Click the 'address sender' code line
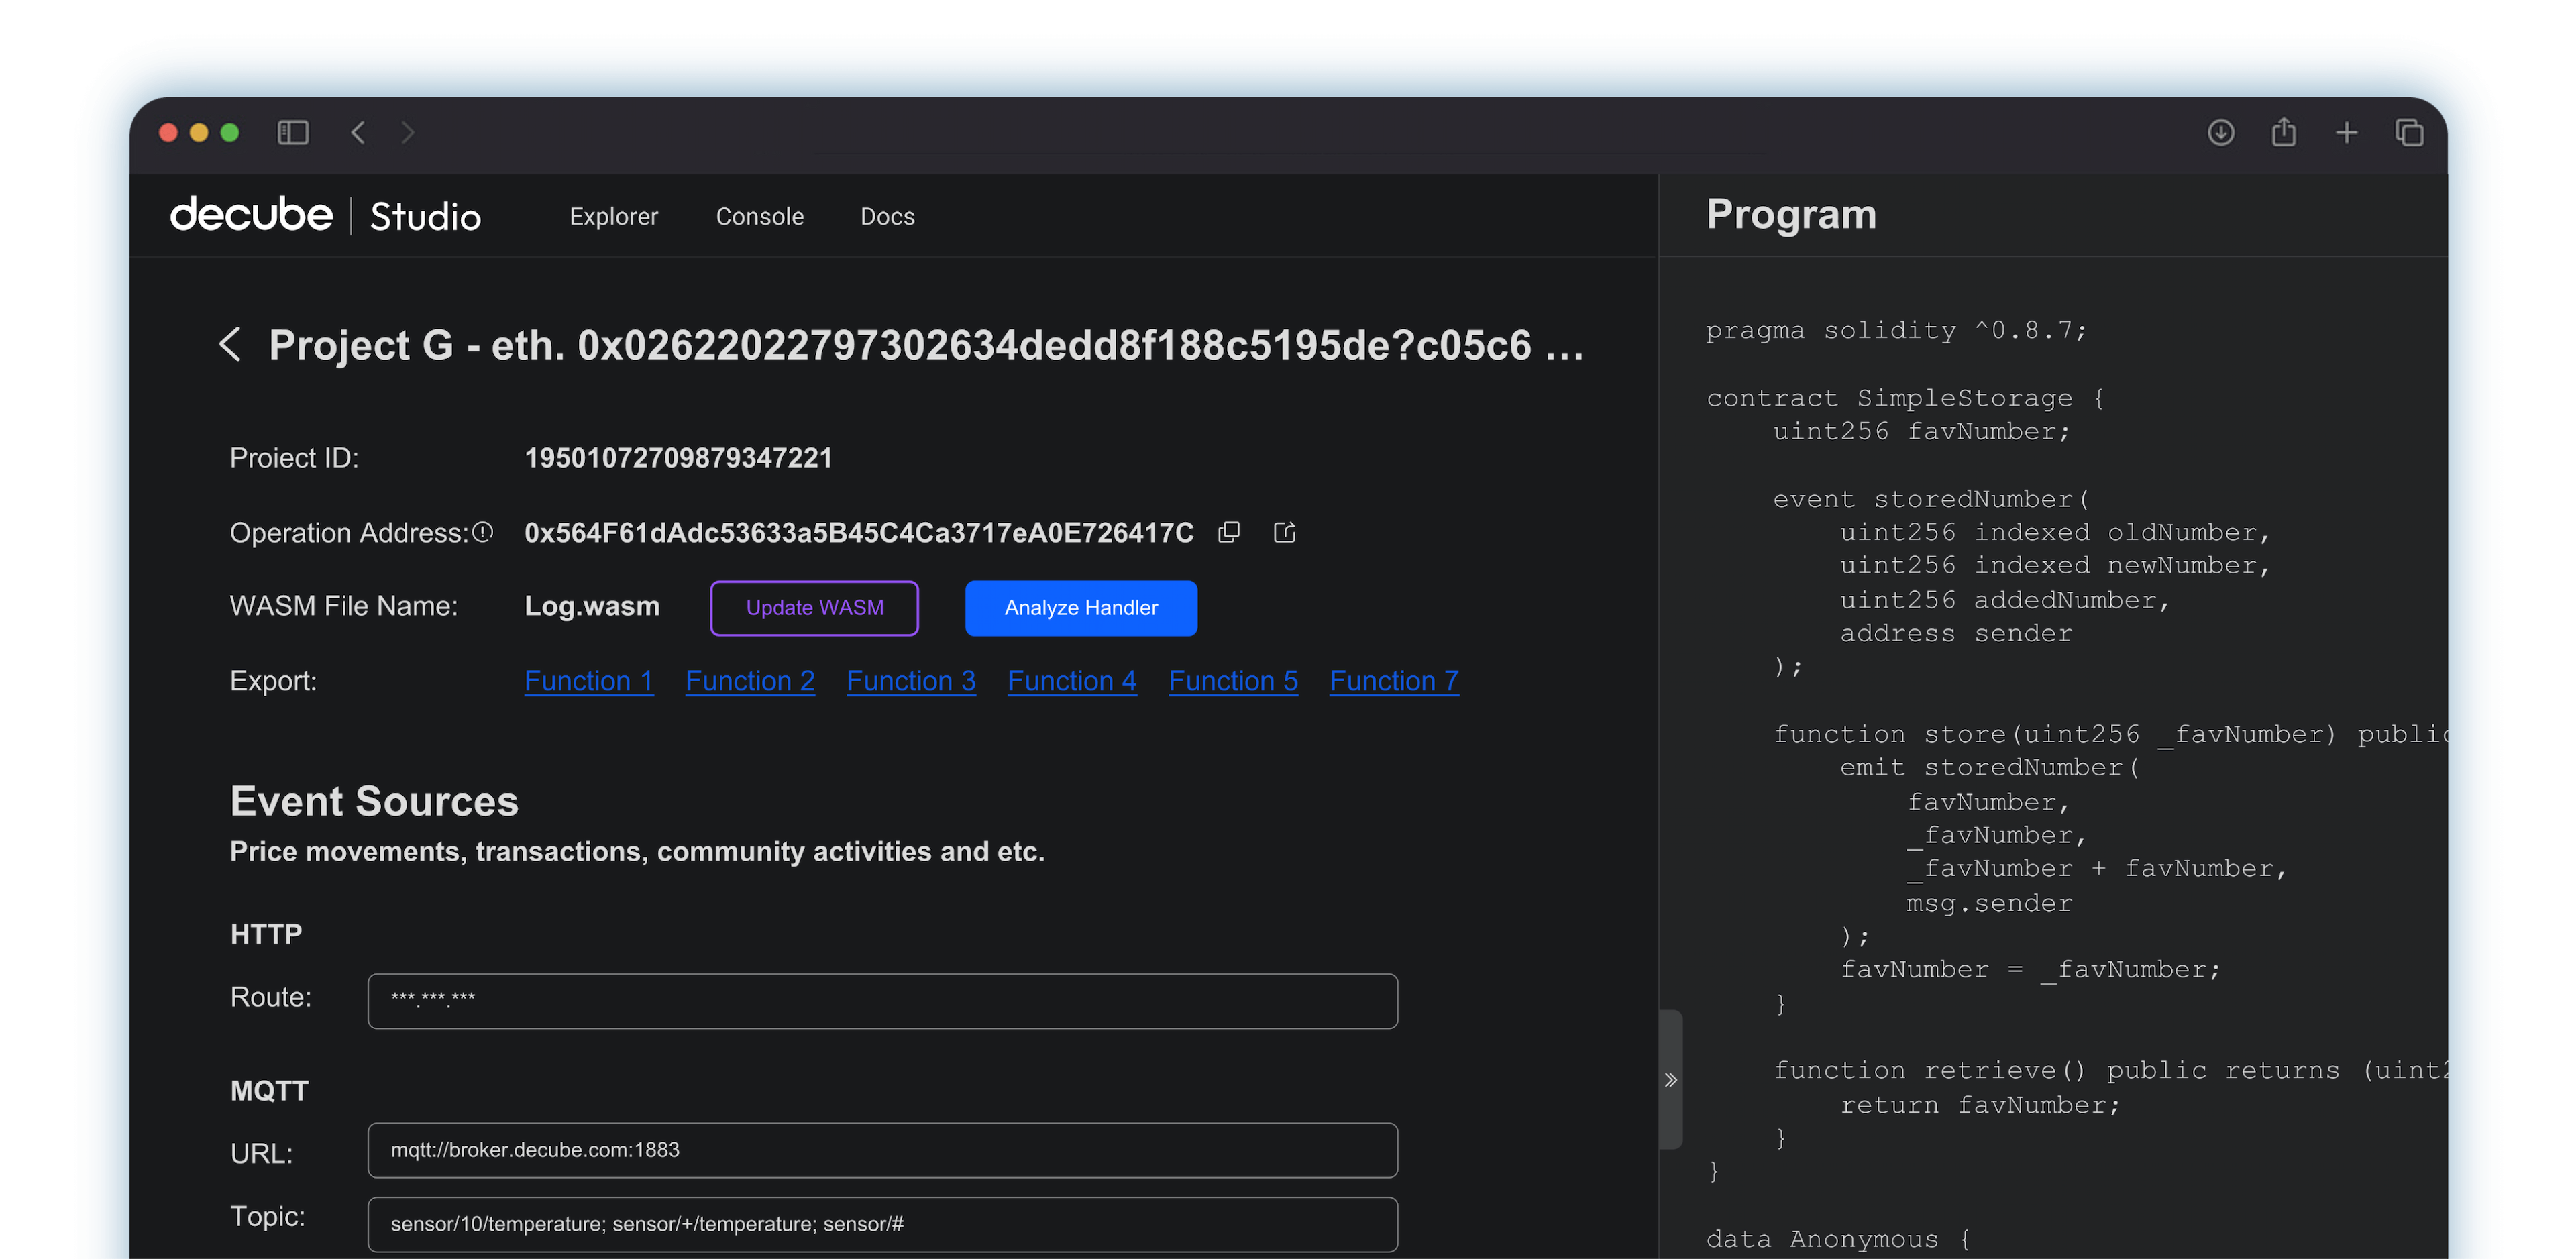 pyautogui.click(x=1956, y=633)
